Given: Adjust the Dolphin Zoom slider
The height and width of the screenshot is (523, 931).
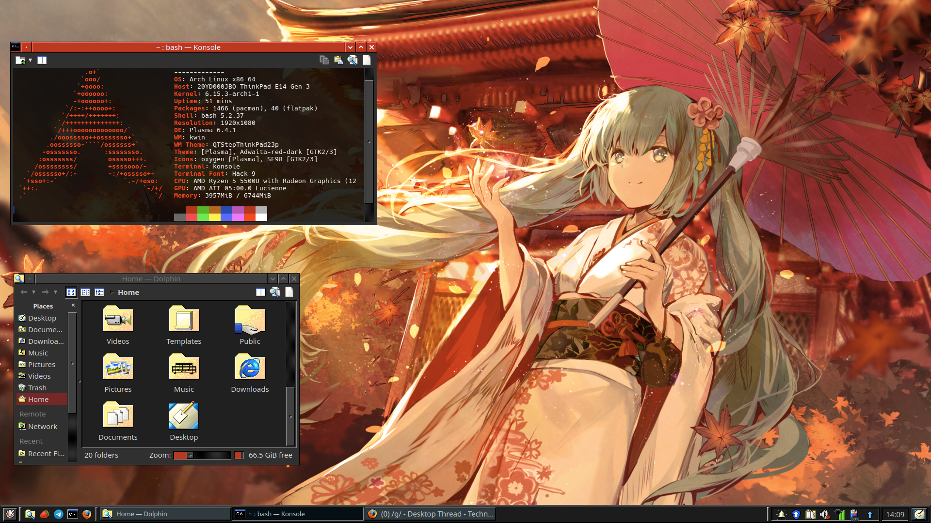Looking at the screenshot, I should click(x=202, y=455).
